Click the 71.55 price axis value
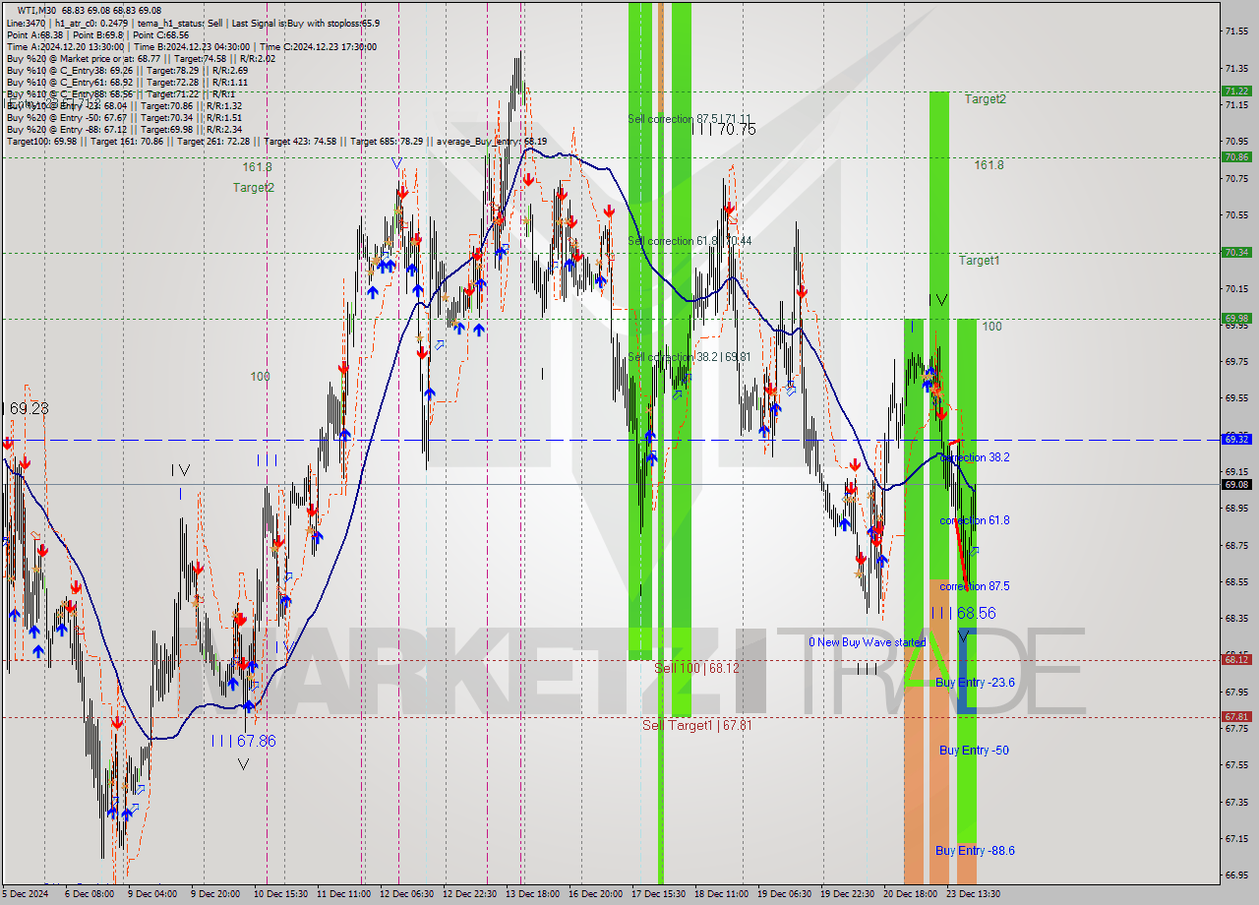 (x=1237, y=31)
